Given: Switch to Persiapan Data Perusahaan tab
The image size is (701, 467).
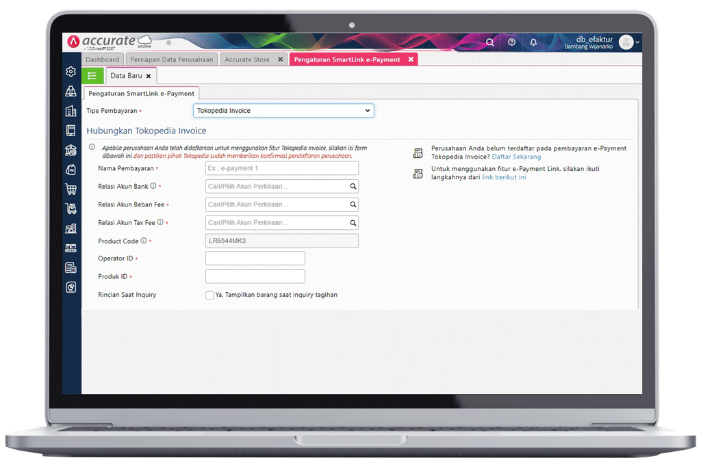Looking at the screenshot, I should pyautogui.click(x=172, y=59).
